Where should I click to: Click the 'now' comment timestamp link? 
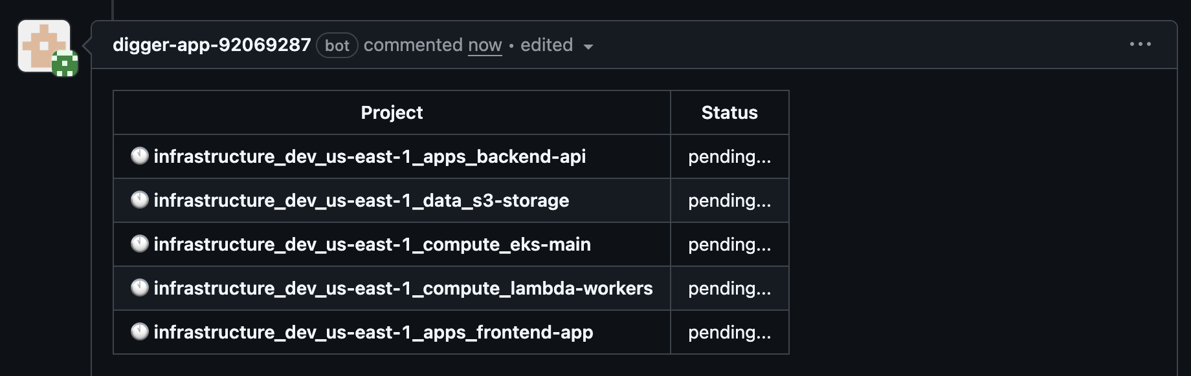click(x=485, y=45)
